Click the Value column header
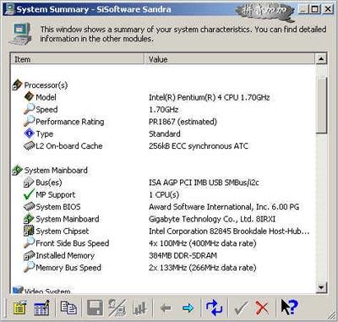 tap(230, 59)
